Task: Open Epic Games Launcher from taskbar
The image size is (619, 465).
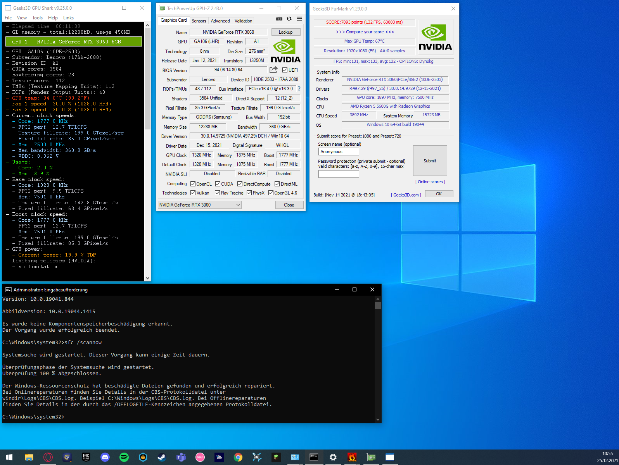Action: click(86, 457)
